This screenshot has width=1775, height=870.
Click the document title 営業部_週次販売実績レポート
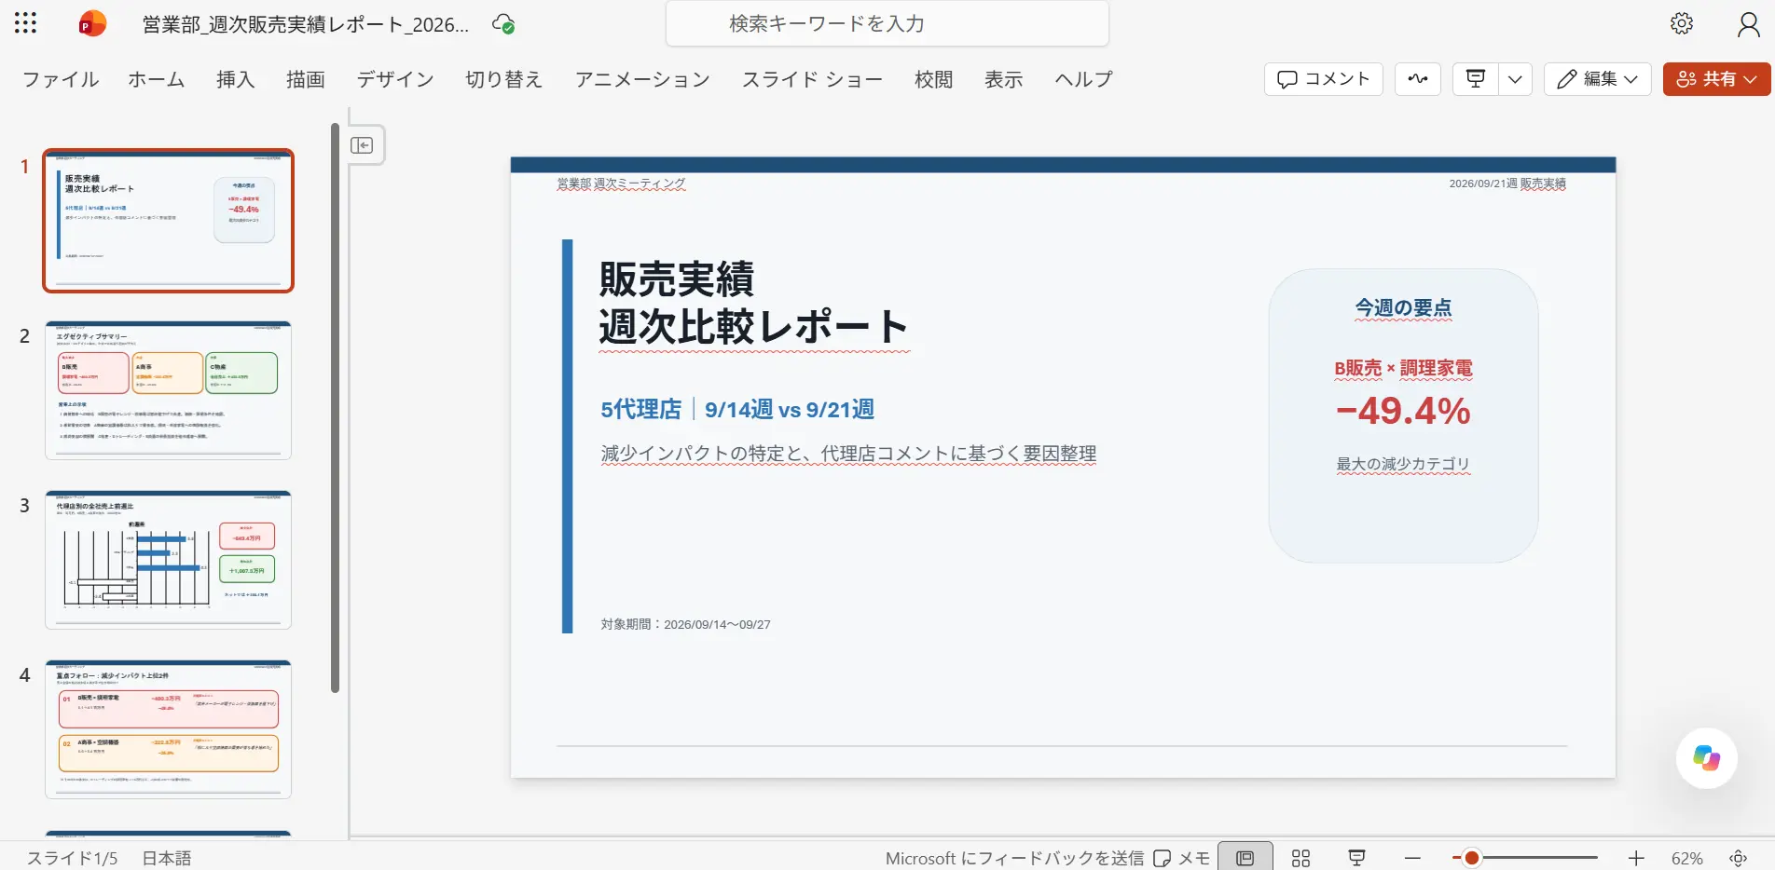(306, 24)
